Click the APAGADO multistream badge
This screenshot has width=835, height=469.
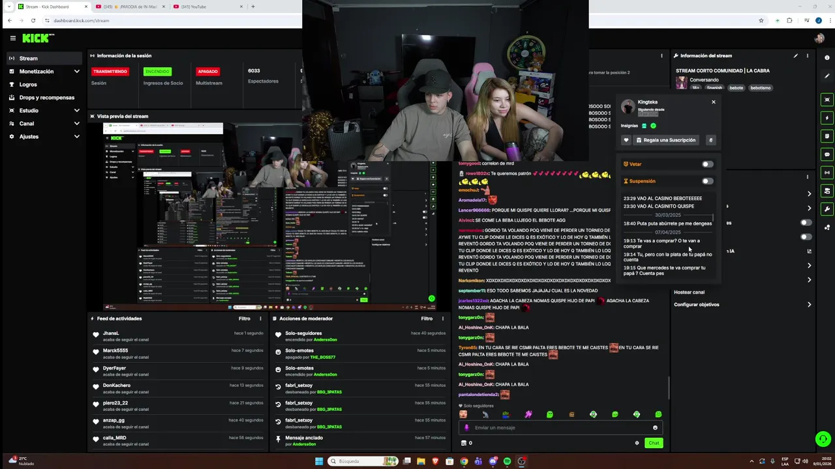tap(208, 72)
